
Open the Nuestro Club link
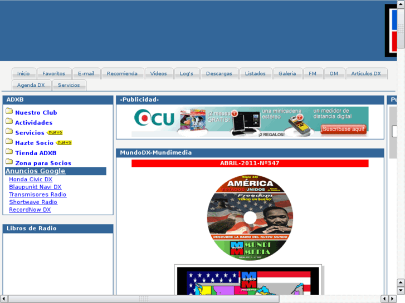(36, 112)
